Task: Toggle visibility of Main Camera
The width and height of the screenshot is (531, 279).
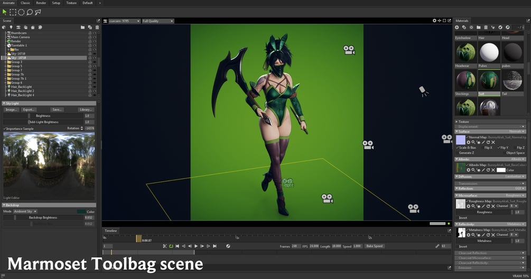Action: 95,37
